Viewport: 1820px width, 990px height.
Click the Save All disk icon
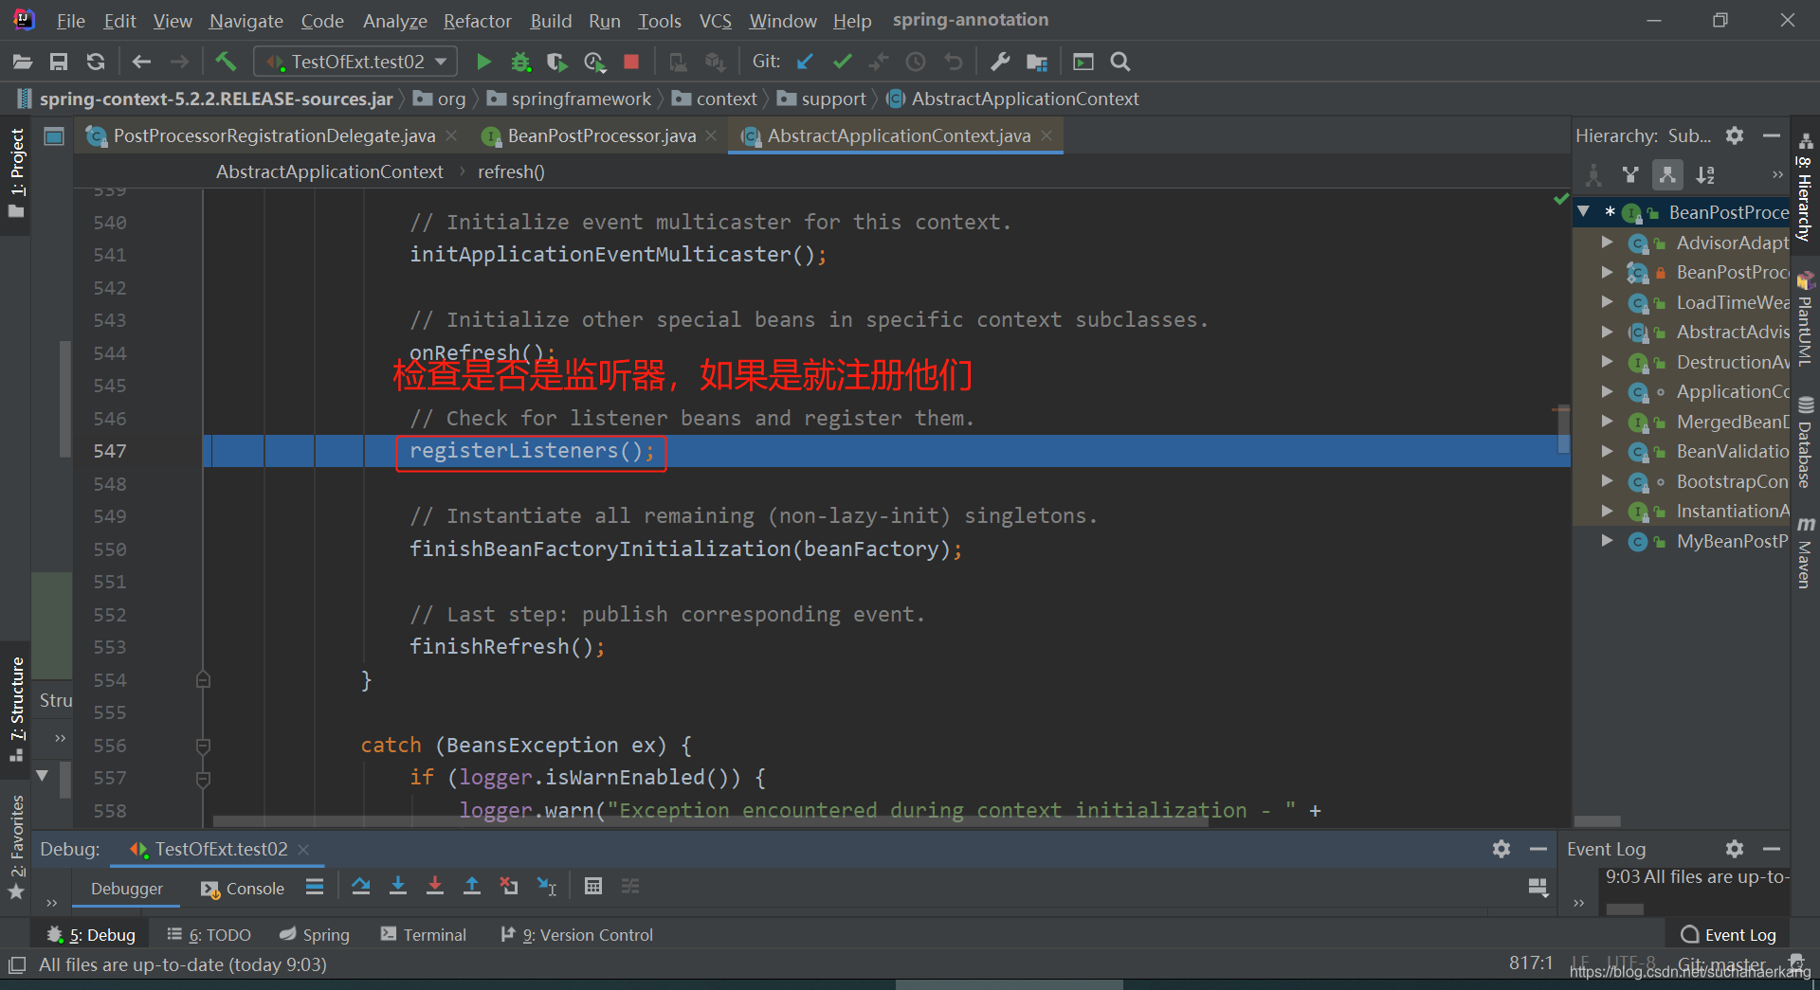click(x=59, y=62)
